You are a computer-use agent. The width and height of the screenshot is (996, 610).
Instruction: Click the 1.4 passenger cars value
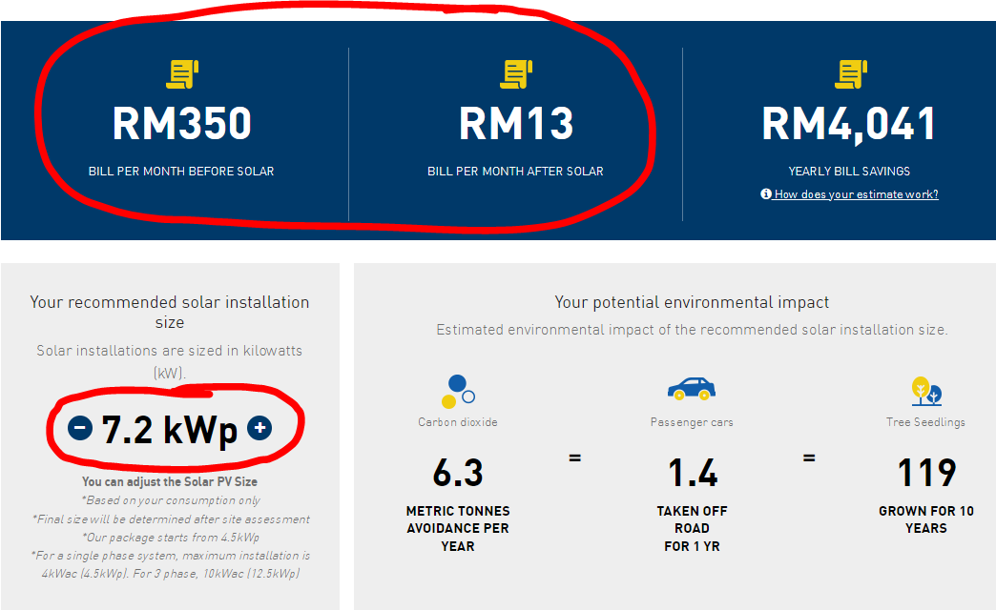[693, 473]
